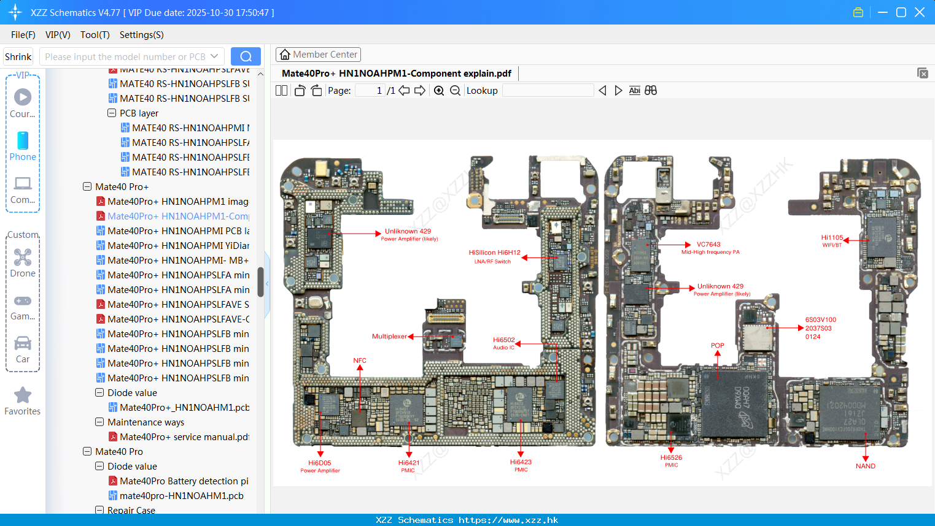Image resolution: width=935 pixels, height=526 pixels.
Task: Click the tree scrollbar up arrow
Action: pos(260,74)
